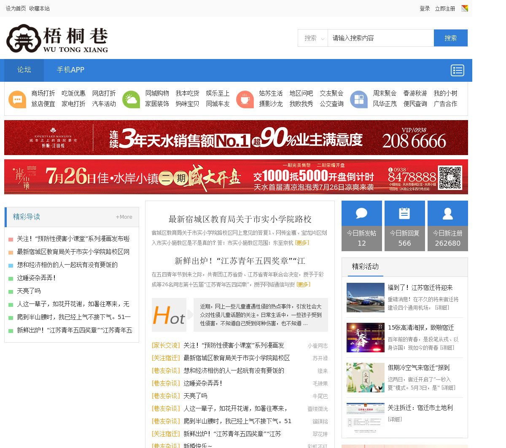Open the 论坛 navigation tab

pos(24,70)
